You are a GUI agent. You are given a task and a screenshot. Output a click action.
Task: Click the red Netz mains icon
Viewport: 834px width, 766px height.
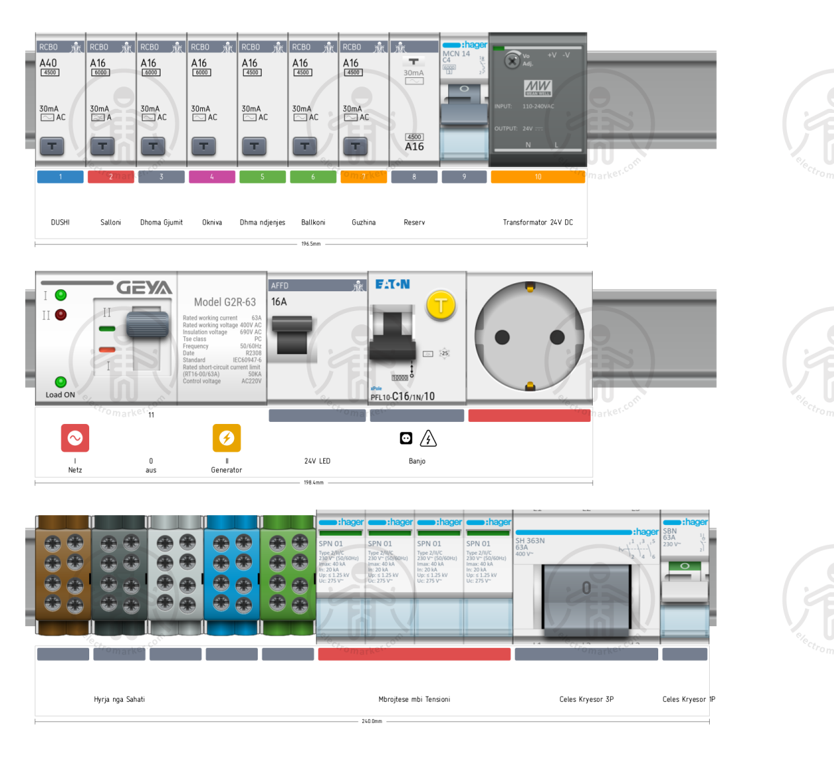(x=75, y=438)
